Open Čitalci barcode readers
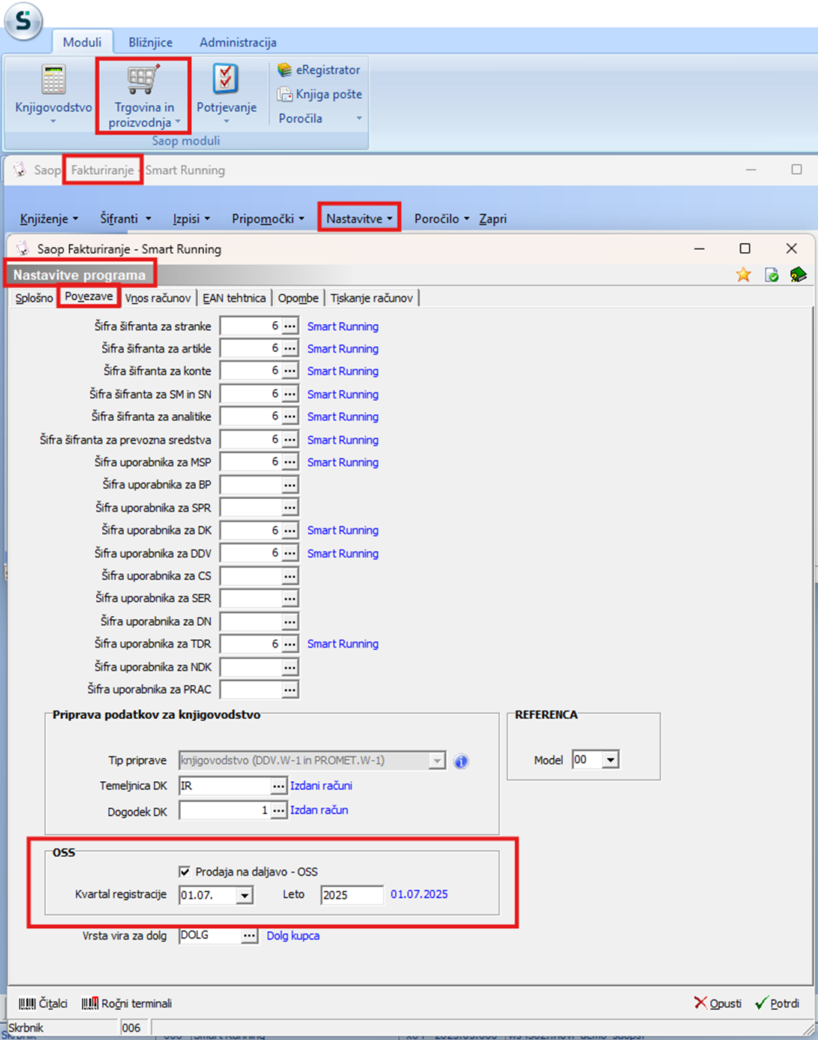The image size is (818, 1040). click(43, 1003)
